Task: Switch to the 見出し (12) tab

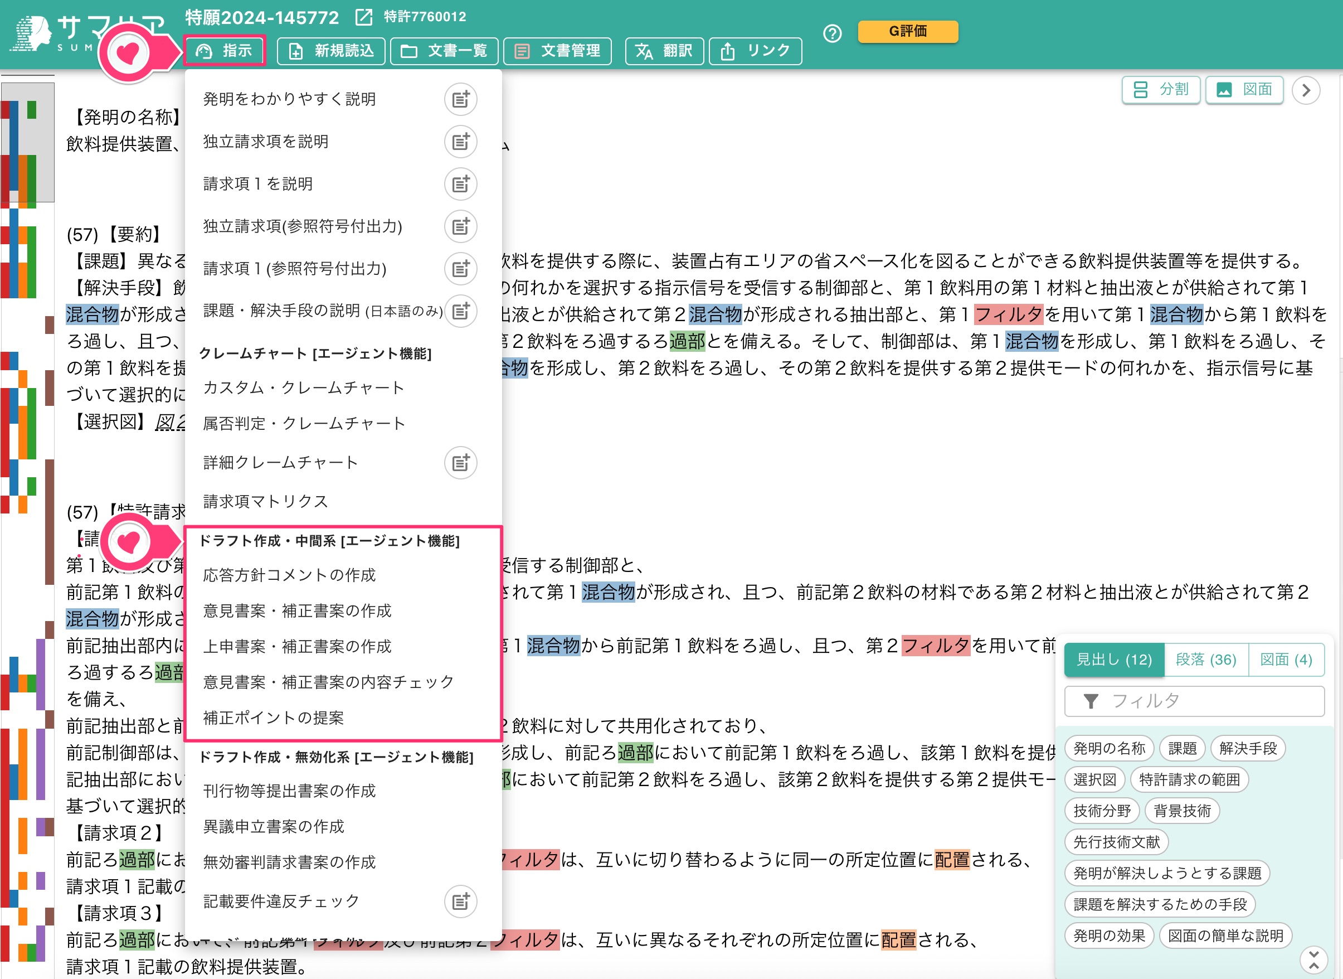Action: (1114, 660)
